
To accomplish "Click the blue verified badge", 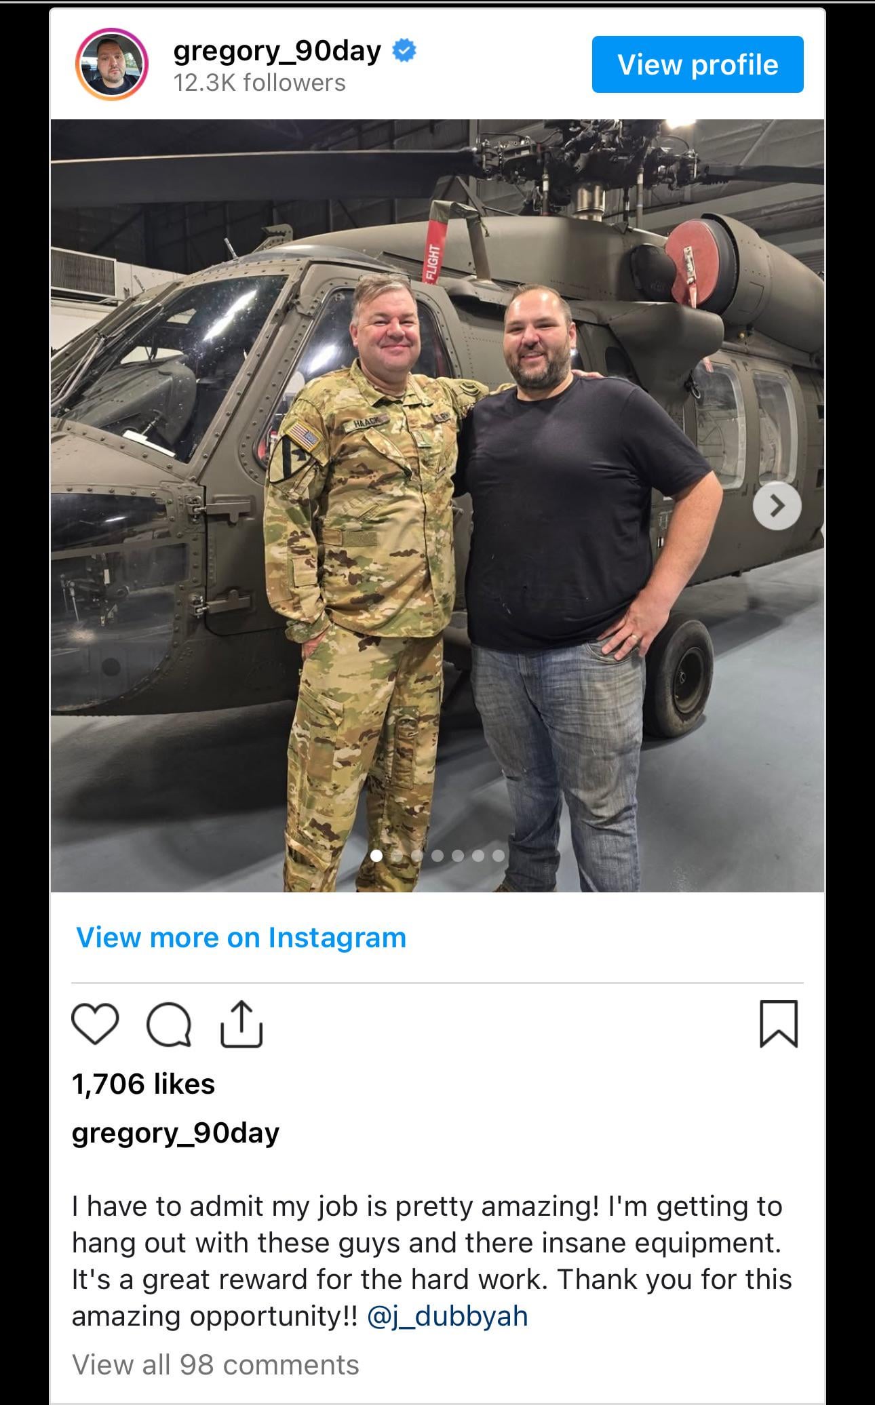I will pos(404,51).
